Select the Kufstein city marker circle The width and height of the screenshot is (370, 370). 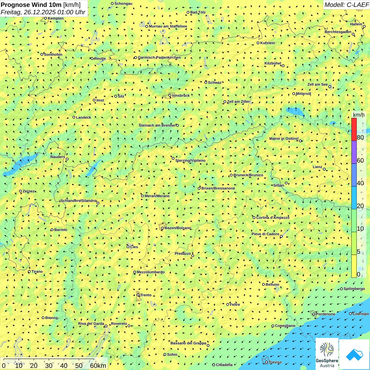[x=258, y=43]
